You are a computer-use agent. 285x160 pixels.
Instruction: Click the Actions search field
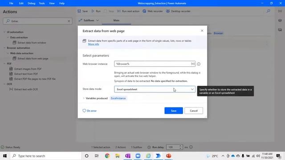37,21
